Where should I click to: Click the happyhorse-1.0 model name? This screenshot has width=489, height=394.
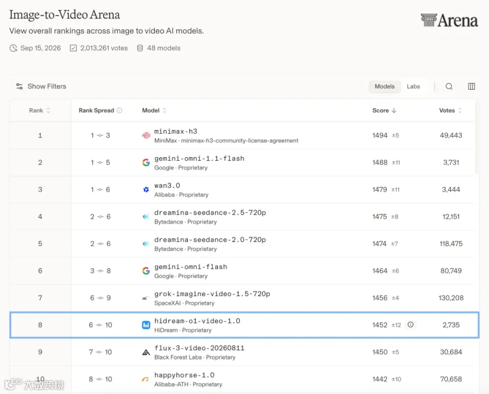[x=184, y=376]
